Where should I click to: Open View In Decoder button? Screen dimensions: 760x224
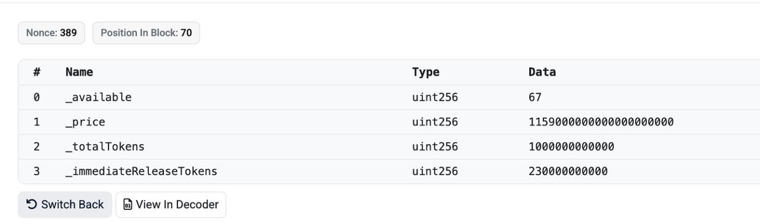(171, 204)
